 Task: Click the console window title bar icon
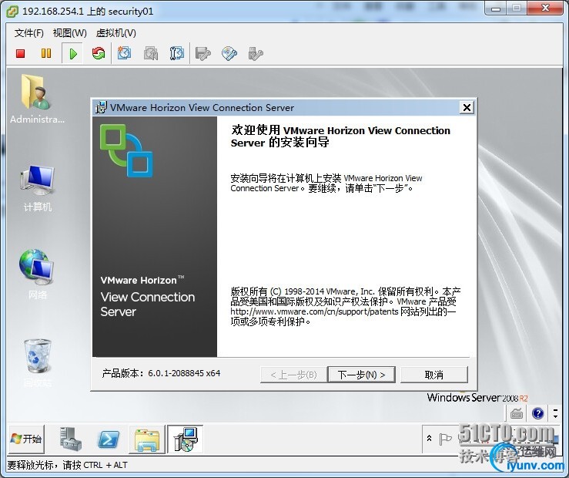coord(12,12)
